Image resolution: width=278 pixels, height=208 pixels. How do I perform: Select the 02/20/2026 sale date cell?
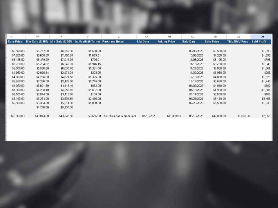tap(193, 103)
